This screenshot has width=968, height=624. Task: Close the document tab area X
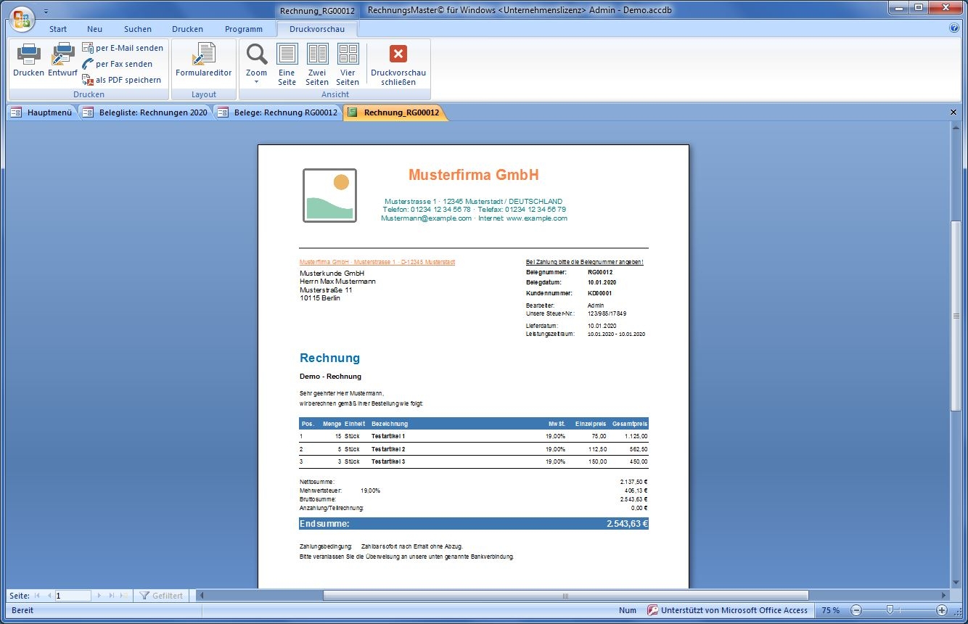click(953, 112)
